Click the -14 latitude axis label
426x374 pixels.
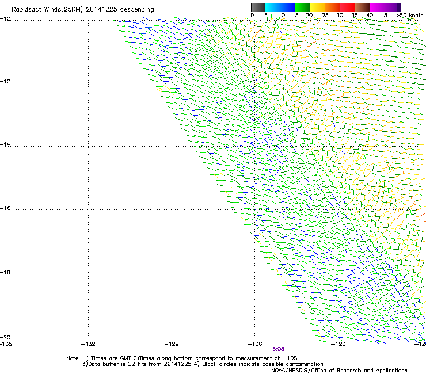point(5,144)
